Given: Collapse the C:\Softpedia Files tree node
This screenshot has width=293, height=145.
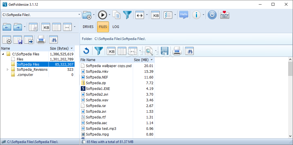Looking at the screenshot, I should (x=3, y=54).
